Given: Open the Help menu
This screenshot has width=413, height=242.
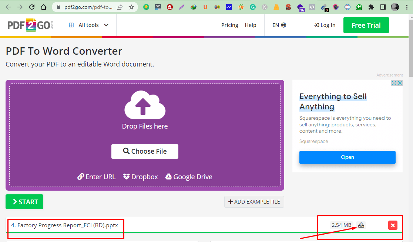Looking at the screenshot, I should 251,25.
